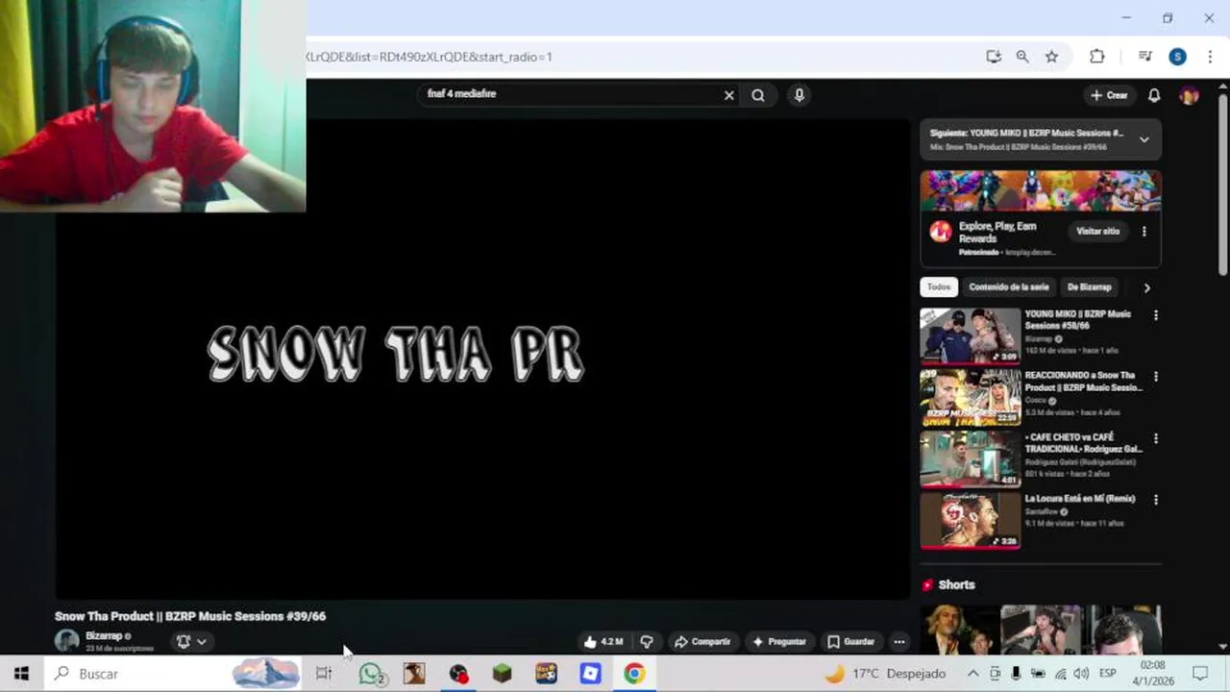Open Roblox from the taskbar
This screenshot has height=692, width=1230.
coord(590,674)
